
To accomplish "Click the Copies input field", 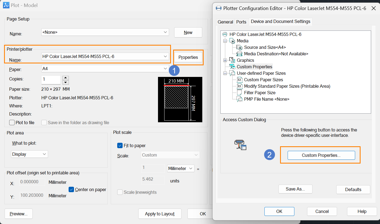I will [x=51, y=80].
